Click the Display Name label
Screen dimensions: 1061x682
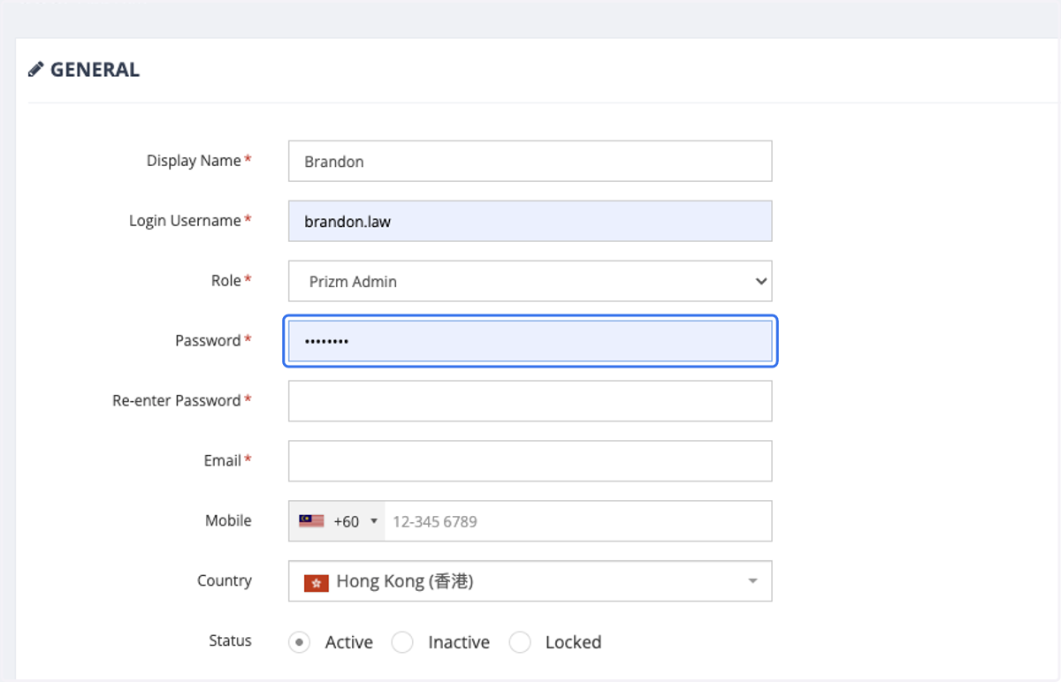pos(194,161)
